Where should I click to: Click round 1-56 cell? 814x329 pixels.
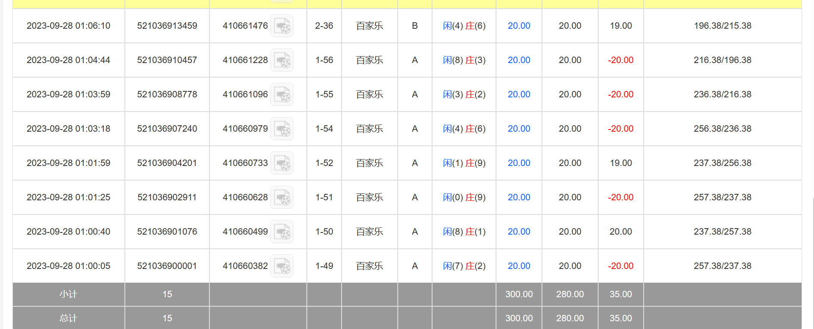(x=324, y=60)
